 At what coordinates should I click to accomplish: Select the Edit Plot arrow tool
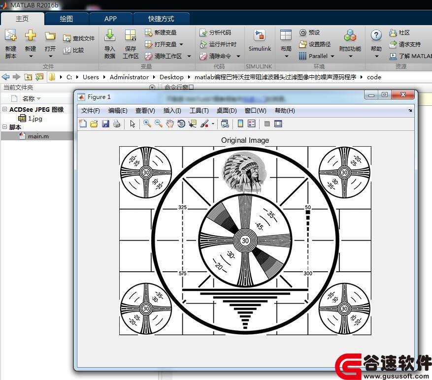(133, 124)
